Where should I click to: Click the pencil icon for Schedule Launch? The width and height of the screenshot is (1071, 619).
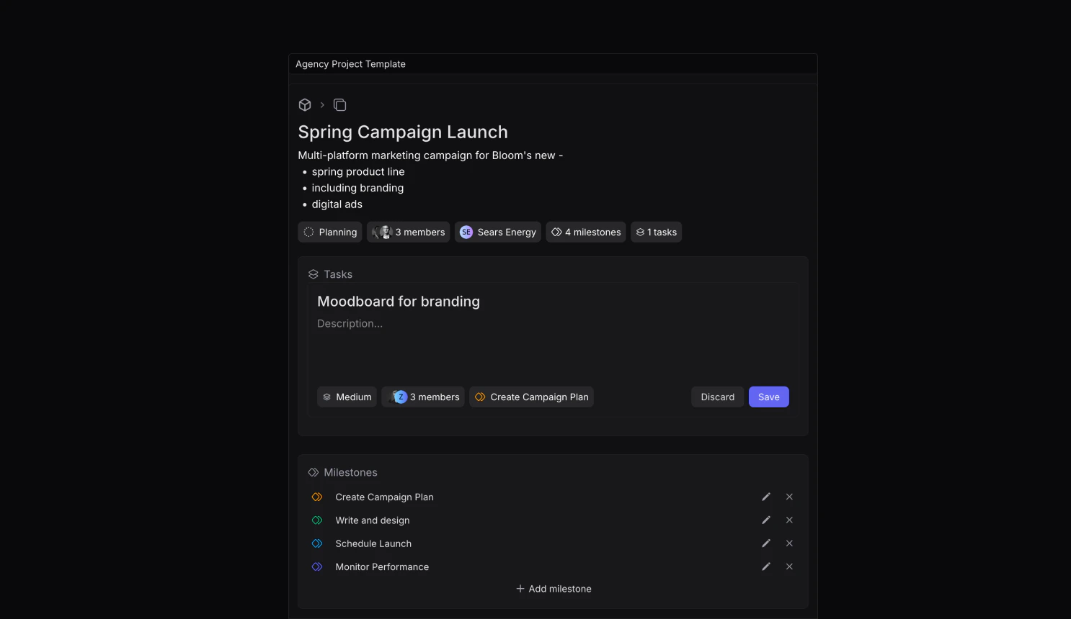766,543
